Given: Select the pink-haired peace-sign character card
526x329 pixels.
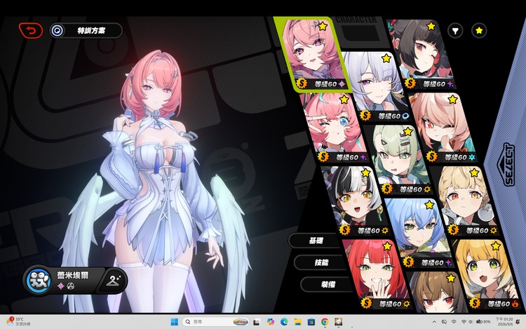Looking at the screenshot, I should 333,128.
